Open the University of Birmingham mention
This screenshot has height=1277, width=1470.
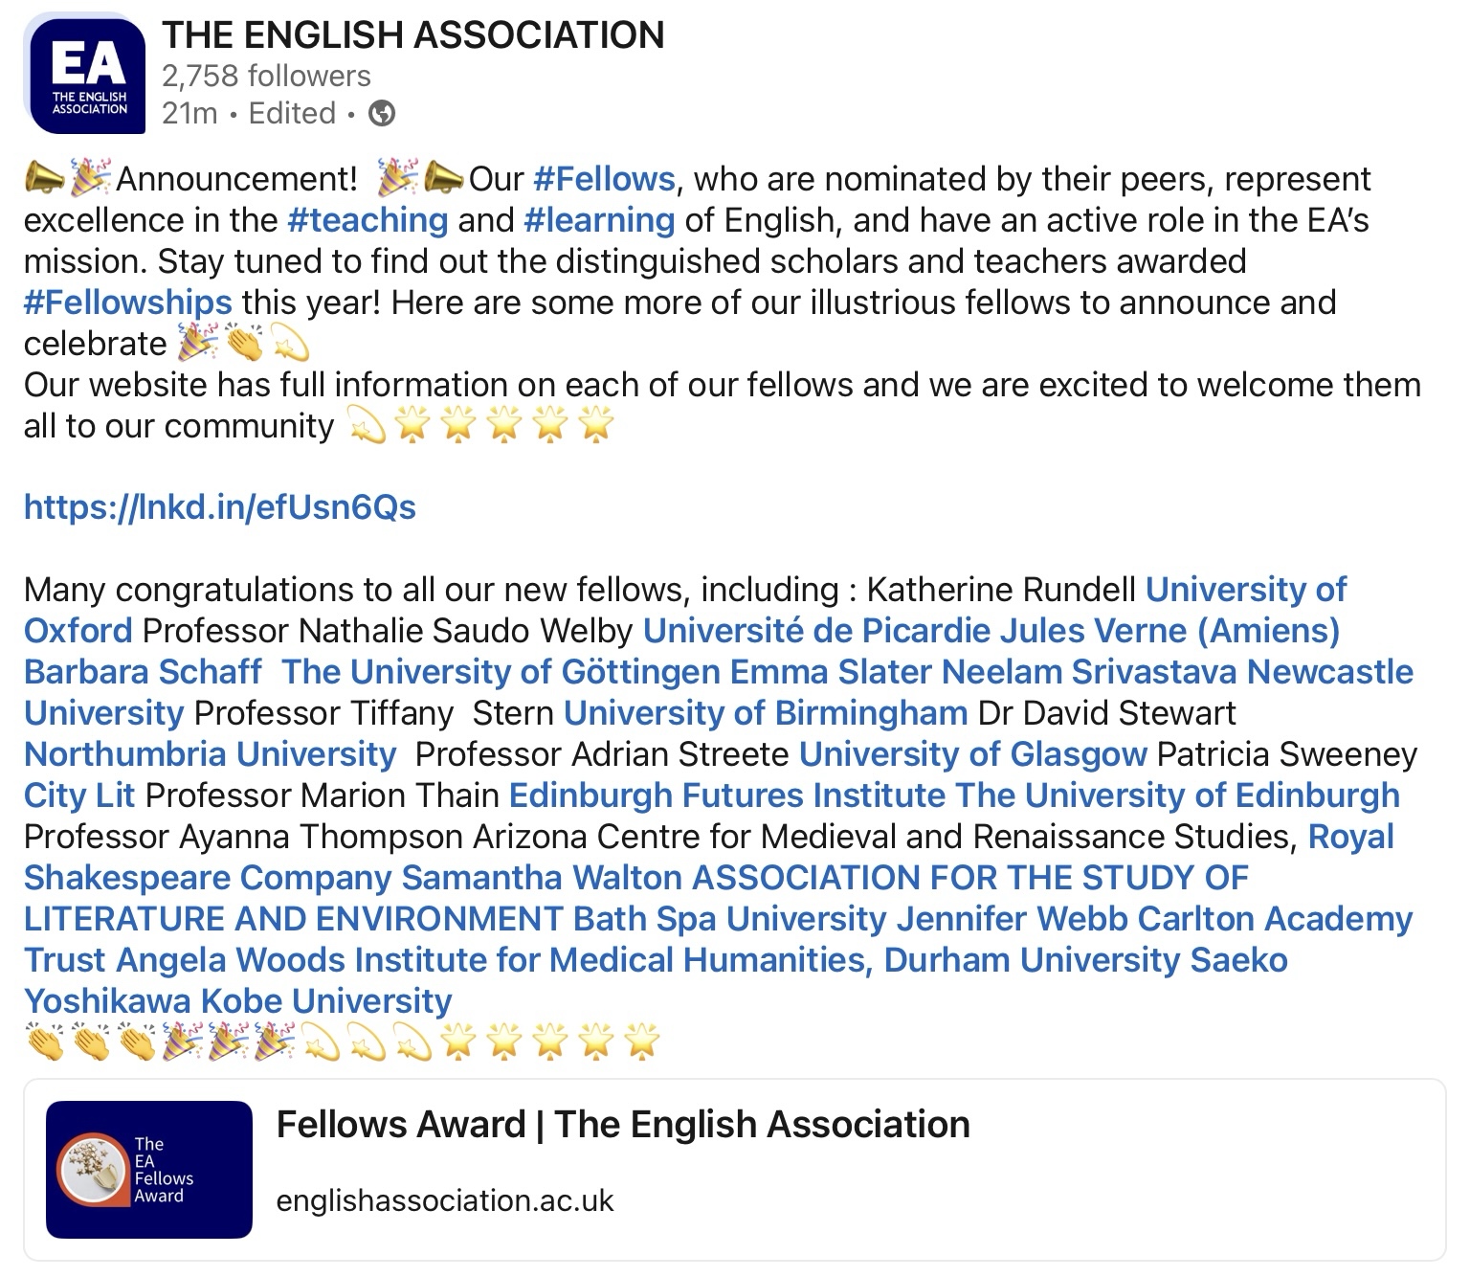[x=765, y=713]
